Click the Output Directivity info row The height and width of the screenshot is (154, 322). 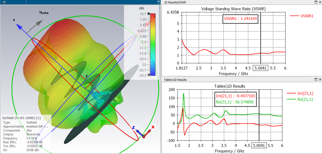click(22, 134)
